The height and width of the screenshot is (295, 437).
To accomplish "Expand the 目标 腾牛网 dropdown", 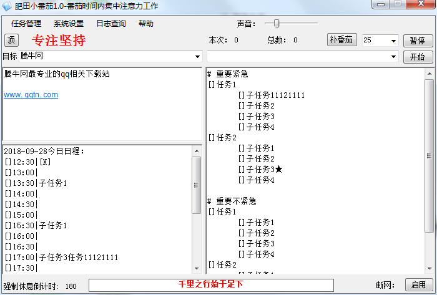I will click(197, 57).
